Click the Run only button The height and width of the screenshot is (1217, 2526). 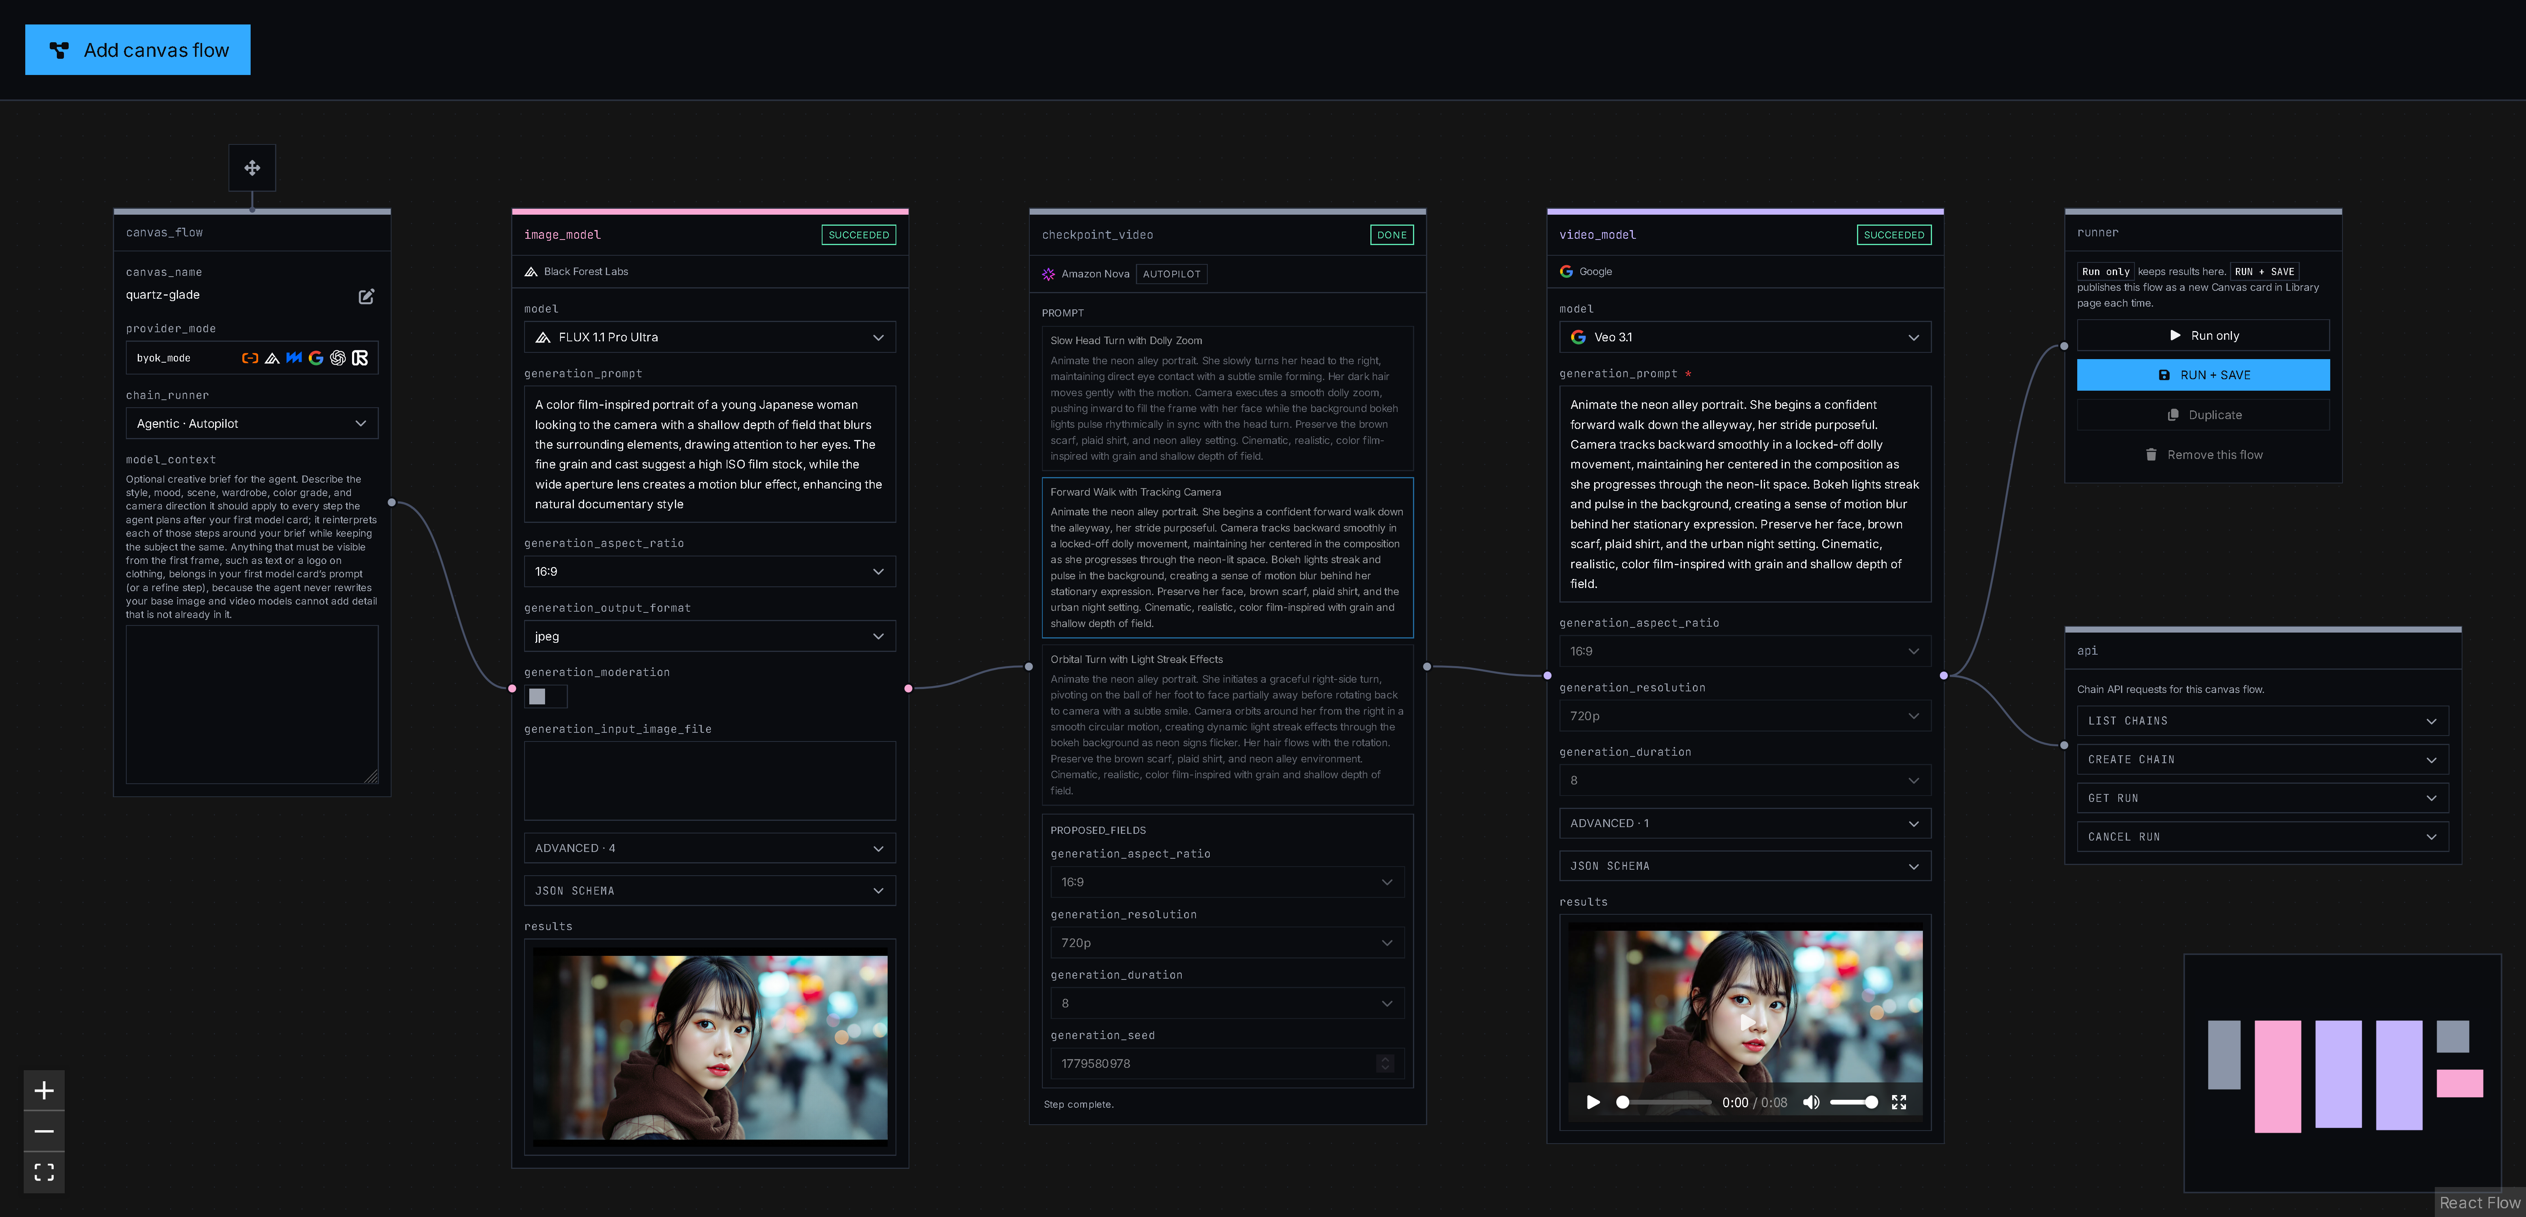click(2204, 335)
